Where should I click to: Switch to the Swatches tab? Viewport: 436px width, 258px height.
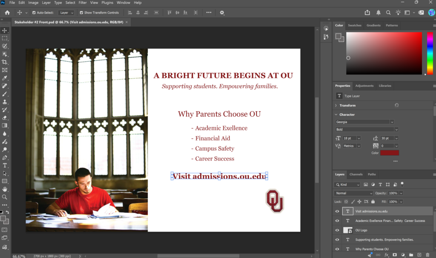[355, 25]
